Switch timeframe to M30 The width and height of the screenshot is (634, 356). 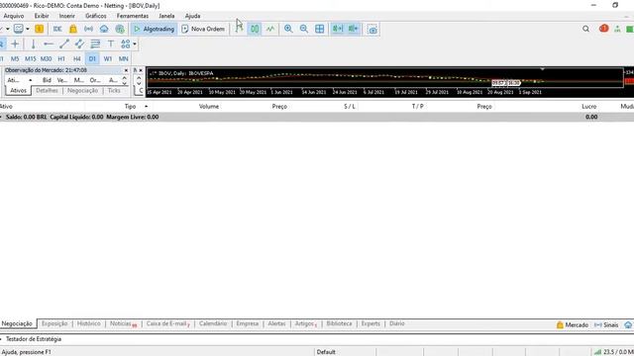(47, 59)
